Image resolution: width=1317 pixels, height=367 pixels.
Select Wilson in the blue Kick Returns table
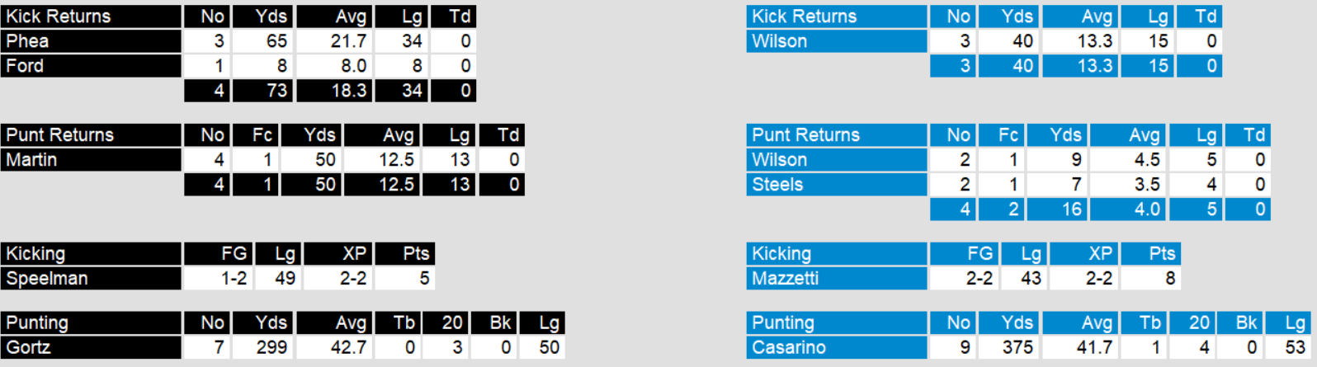point(837,41)
